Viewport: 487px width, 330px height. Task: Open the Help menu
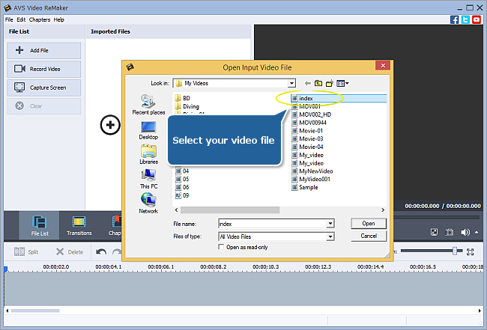point(58,19)
